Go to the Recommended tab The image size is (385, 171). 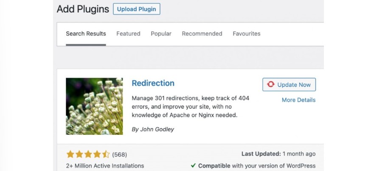point(202,34)
